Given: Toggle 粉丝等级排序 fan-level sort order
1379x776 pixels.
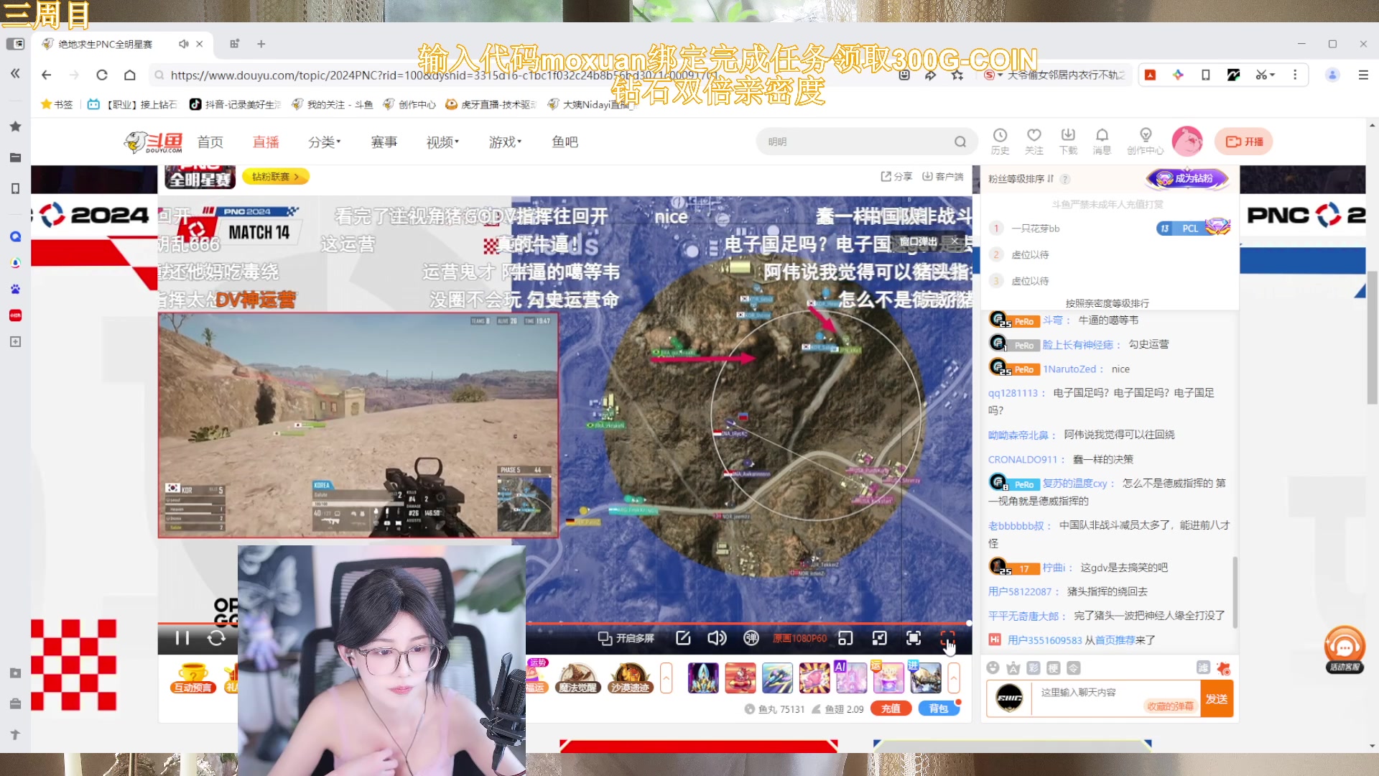Looking at the screenshot, I should click(x=1021, y=179).
